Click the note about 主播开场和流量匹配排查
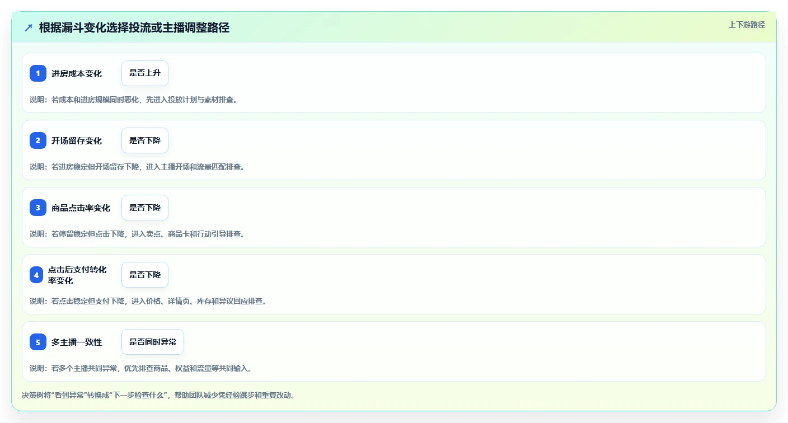The height and width of the screenshot is (423, 788). pyautogui.click(x=137, y=167)
